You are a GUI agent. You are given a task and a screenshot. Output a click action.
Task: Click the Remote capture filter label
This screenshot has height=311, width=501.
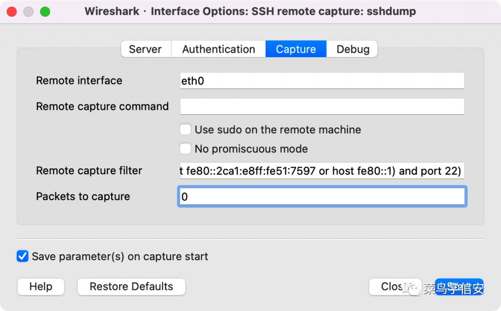89,171
